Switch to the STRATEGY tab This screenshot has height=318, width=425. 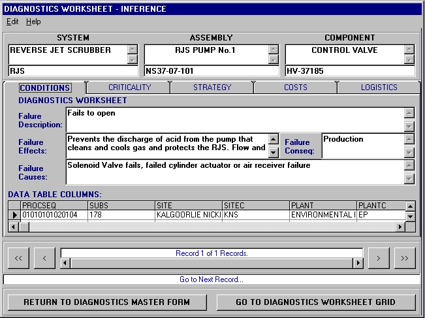pos(212,87)
